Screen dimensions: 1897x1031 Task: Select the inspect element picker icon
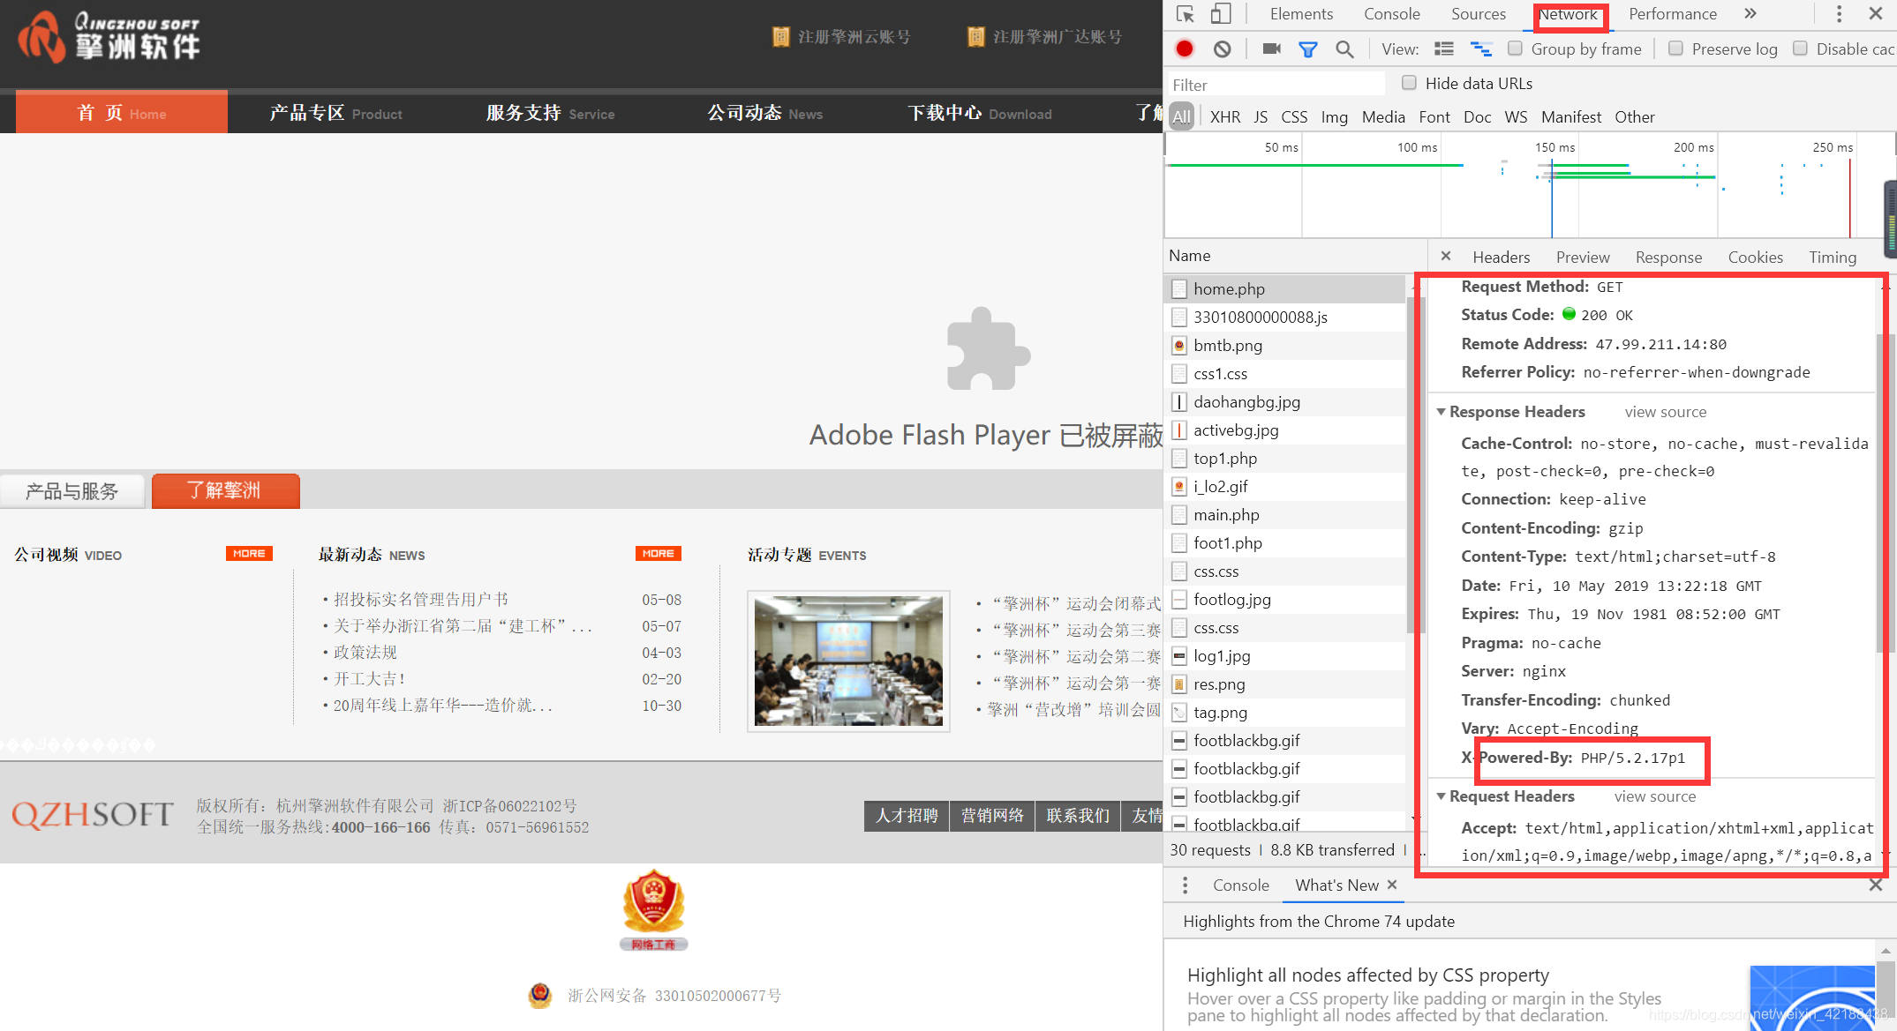click(1186, 14)
